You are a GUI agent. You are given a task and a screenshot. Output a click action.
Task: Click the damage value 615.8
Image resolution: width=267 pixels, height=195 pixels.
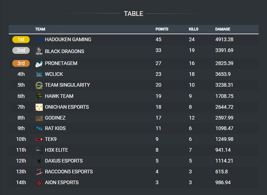pos(221,172)
